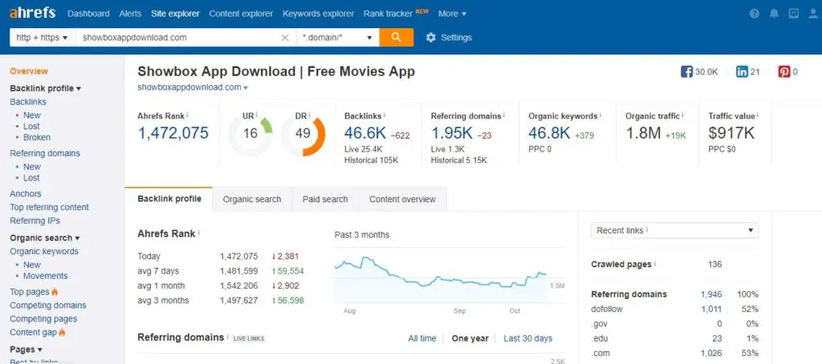Click the DR 49 donut chart

tap(303, 134)
